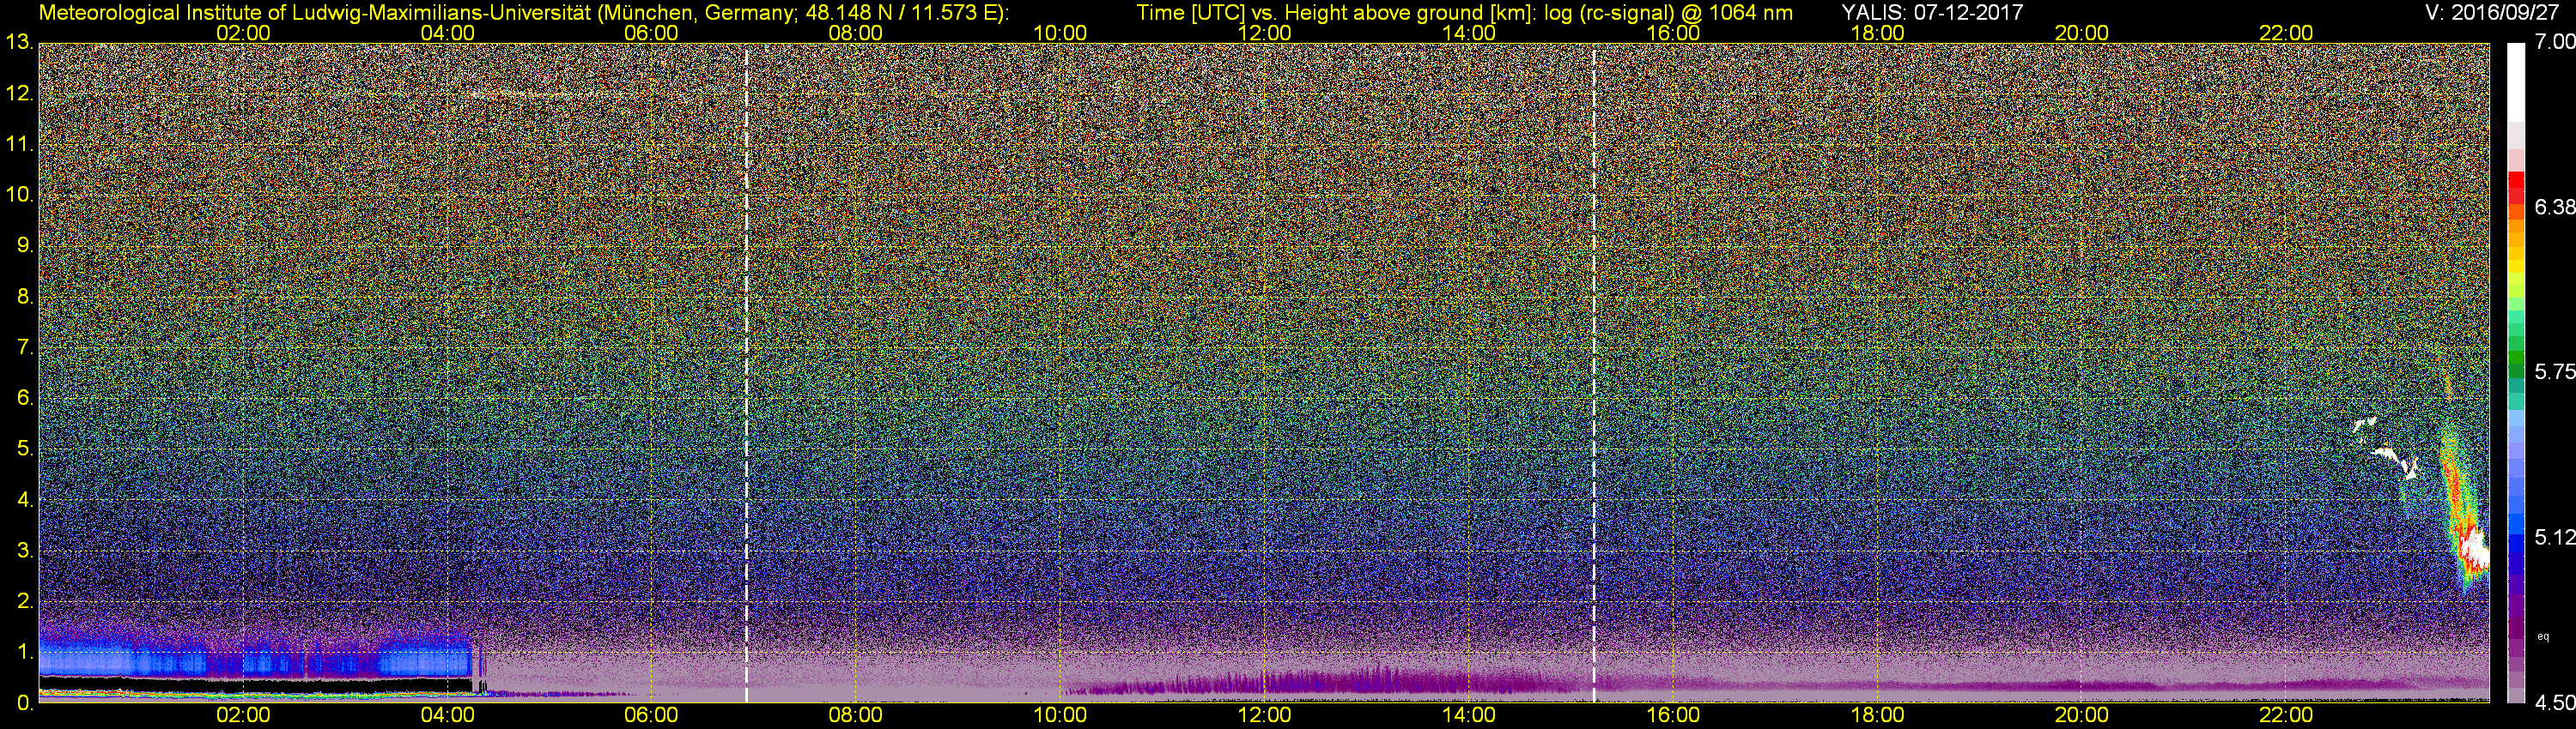Screen dimensions: 2576x729
Task: Click 22:00 on the bottom time axis
Action: point(2286,716)
